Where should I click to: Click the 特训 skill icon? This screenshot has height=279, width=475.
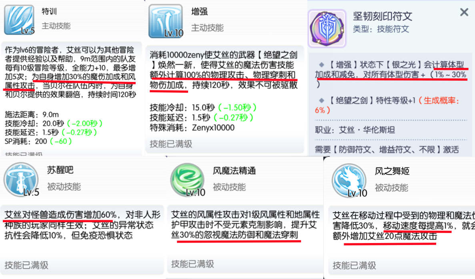pos(19,20)
